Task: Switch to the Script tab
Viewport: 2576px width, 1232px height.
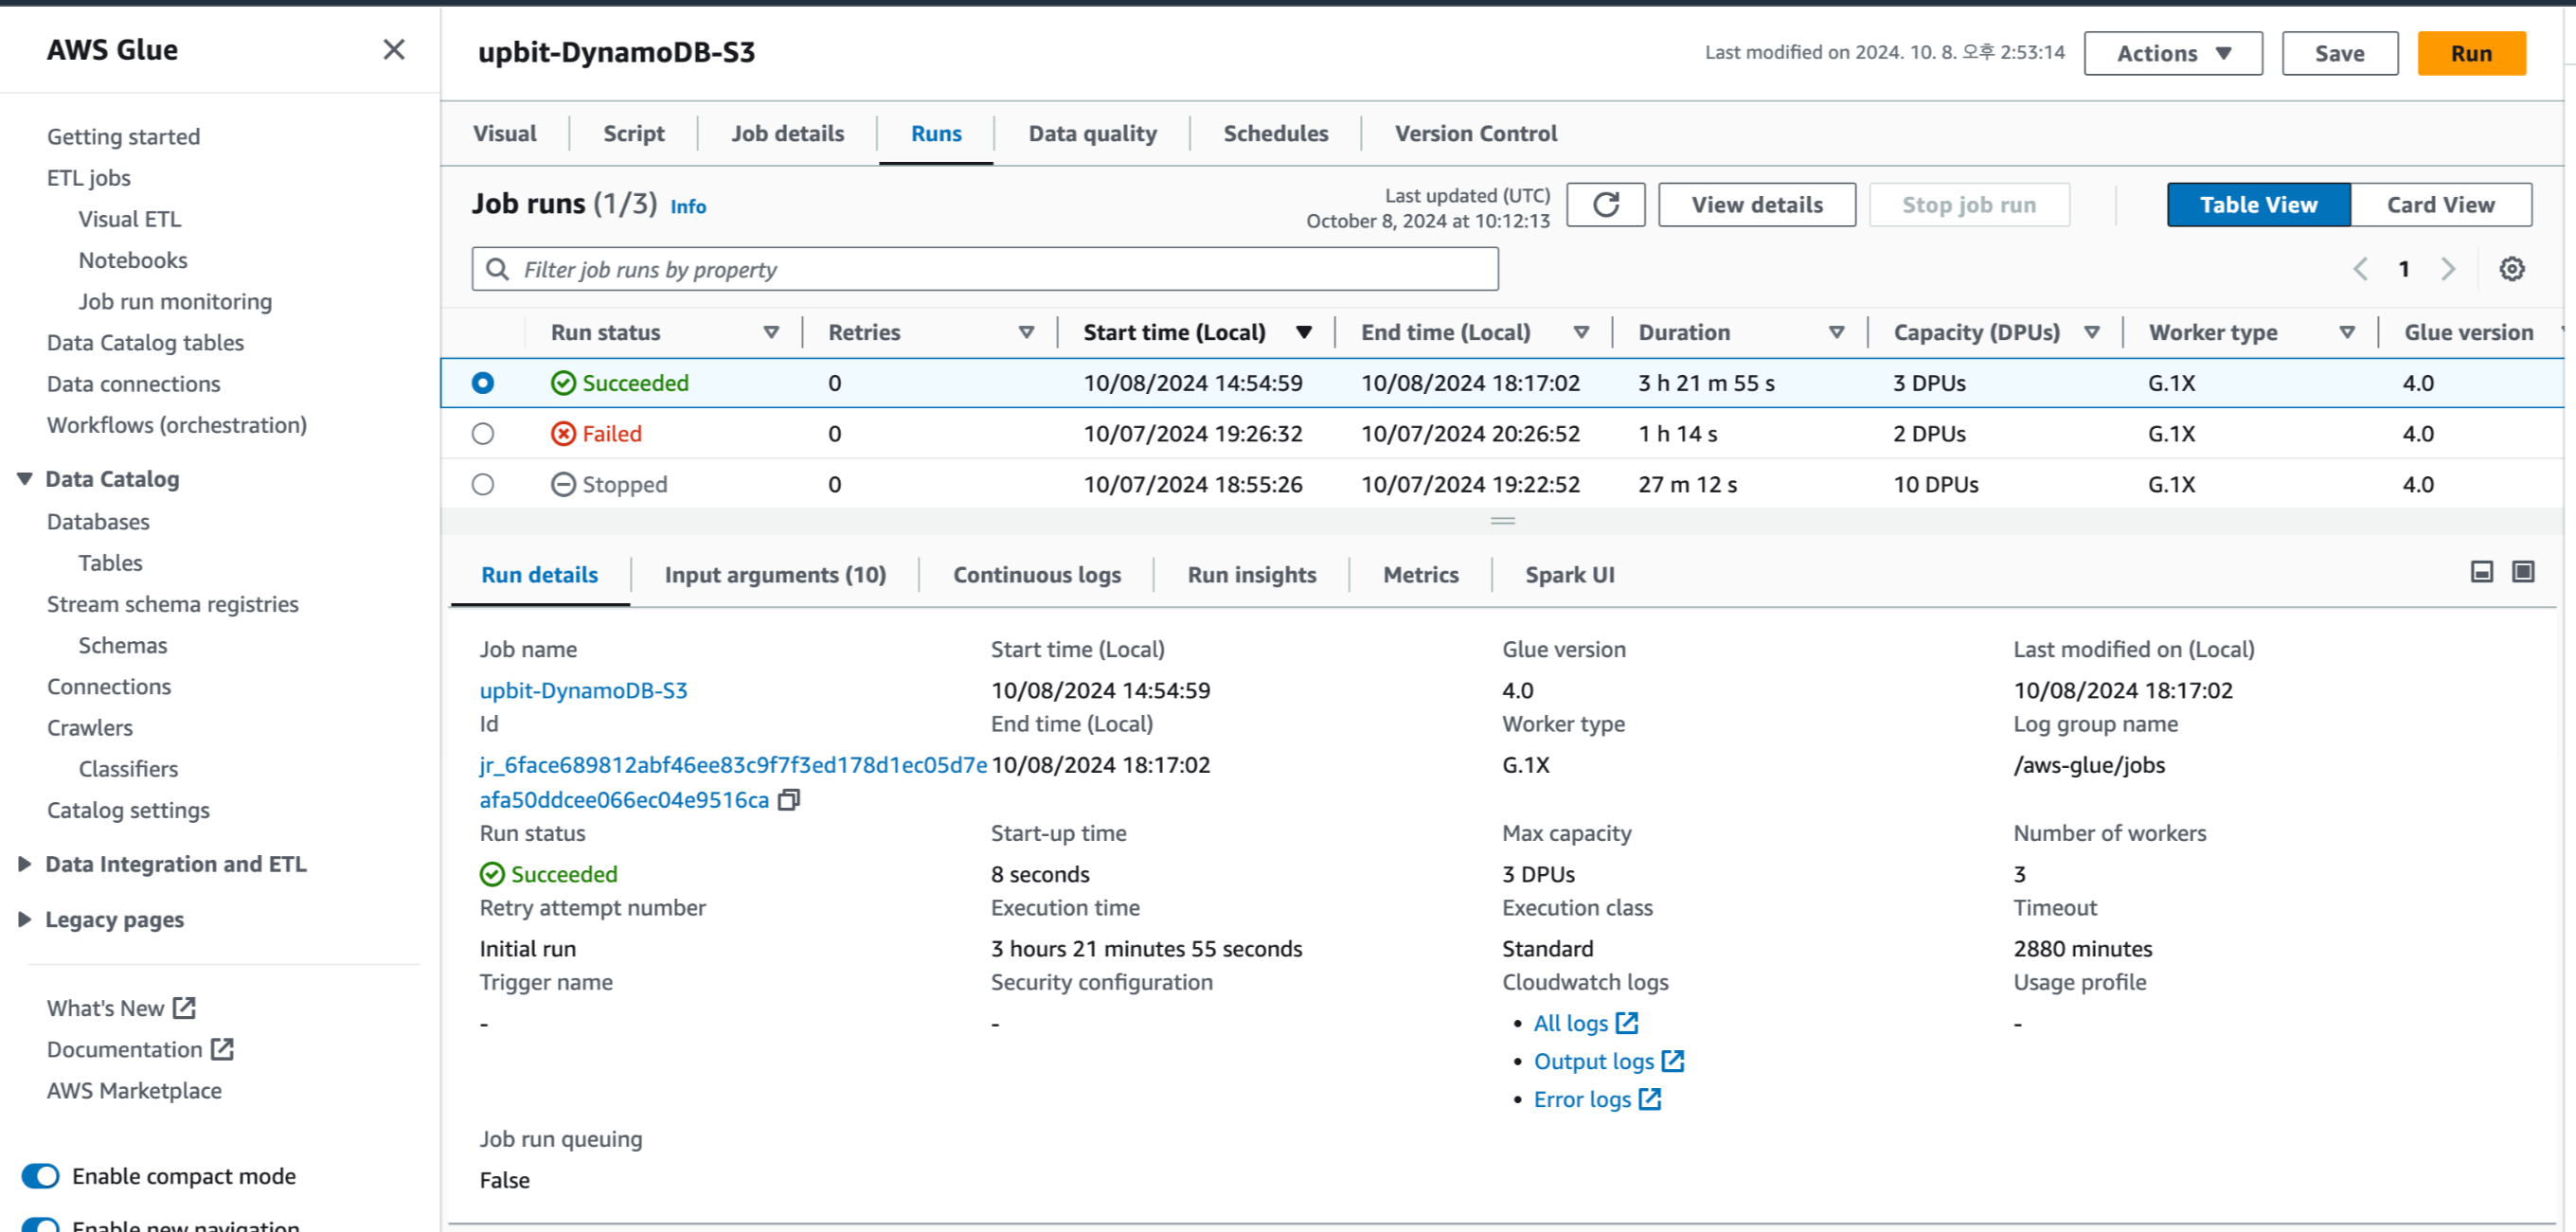Action: pos(633,134)
